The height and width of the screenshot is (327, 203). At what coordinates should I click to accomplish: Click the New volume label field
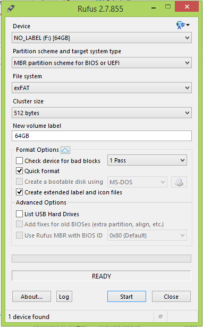pos(101,136)
